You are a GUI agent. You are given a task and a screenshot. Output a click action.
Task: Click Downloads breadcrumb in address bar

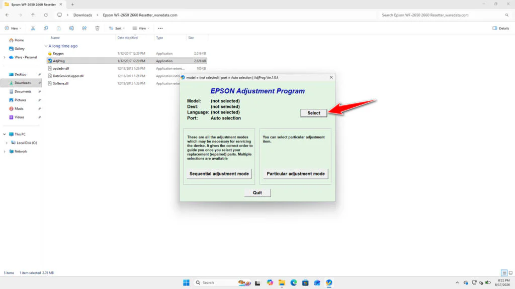(x=82, y=15)
